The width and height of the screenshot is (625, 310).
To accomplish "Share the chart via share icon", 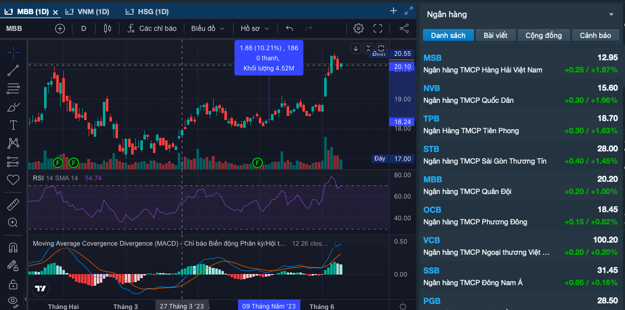I will click(404, 28).
